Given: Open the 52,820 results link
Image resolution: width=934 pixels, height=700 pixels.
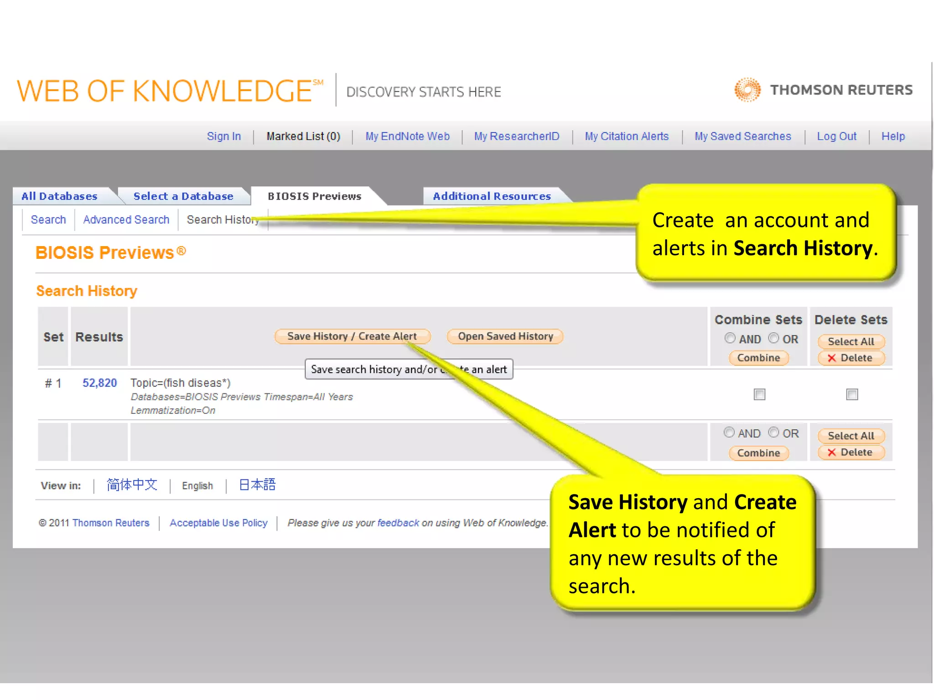Looking at the screenshot, I should coord(99,383).
